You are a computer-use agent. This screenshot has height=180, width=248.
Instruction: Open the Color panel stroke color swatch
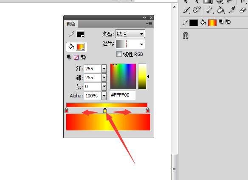[x=81, y=34]
